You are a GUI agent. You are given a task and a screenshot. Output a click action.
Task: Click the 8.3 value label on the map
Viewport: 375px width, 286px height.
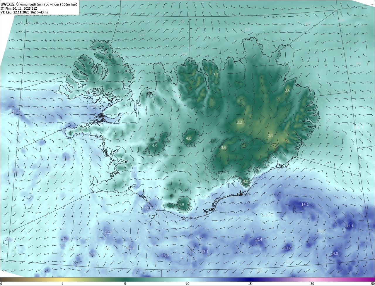click(x=247, y=30)
